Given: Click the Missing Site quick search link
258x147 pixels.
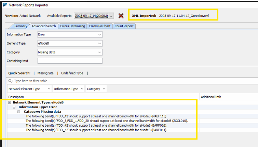Looking at the screenshot, I should coord(45,73).
